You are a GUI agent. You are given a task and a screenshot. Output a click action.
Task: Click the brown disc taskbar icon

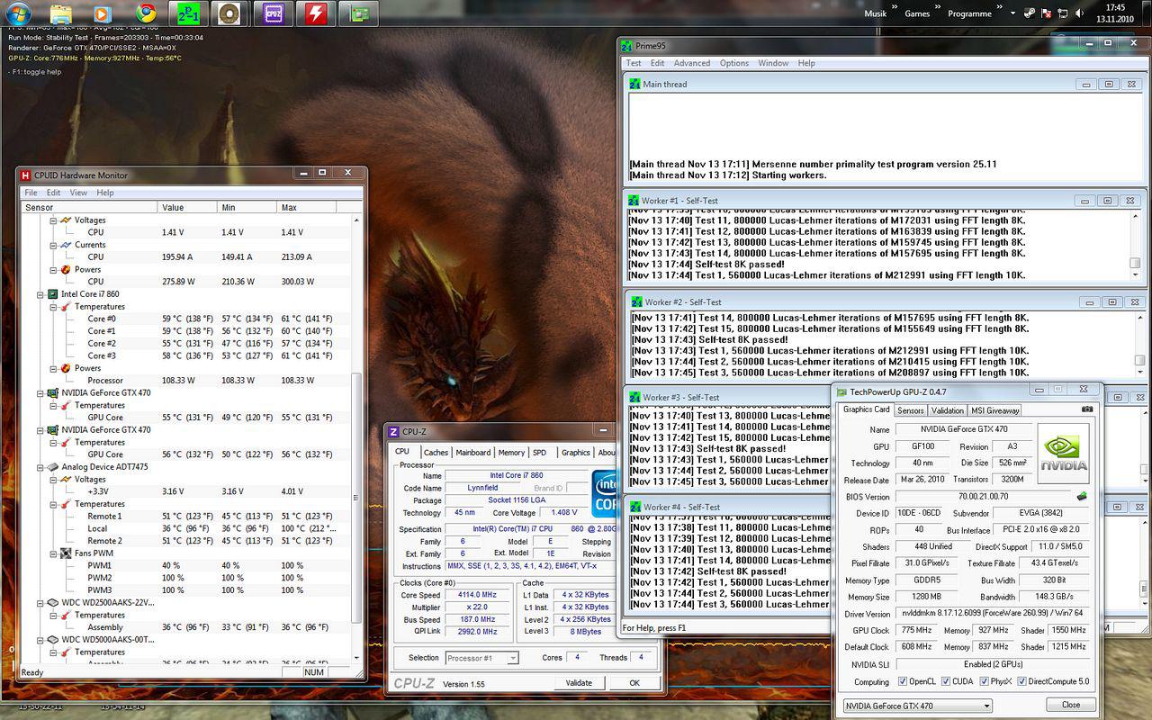point(231,13)
